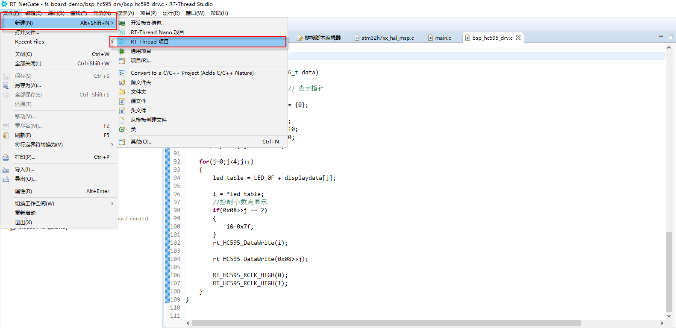Open the 搜索(A) menu
This screenshot has height=328, width=676.
126,13
